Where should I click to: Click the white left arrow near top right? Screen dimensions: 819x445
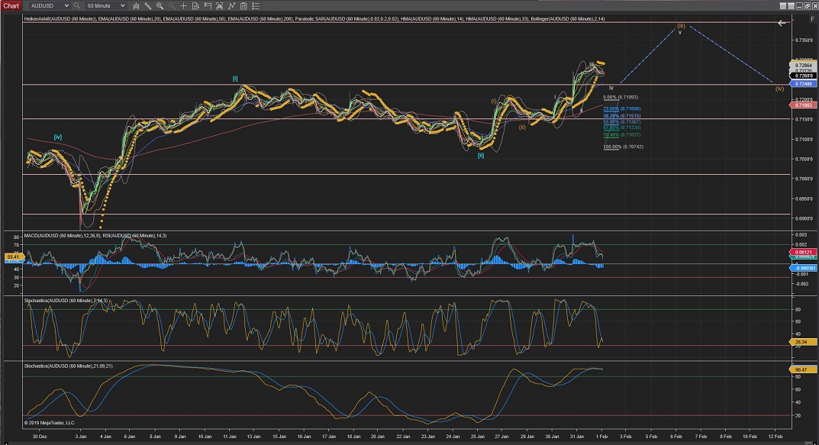pos(782,23)
